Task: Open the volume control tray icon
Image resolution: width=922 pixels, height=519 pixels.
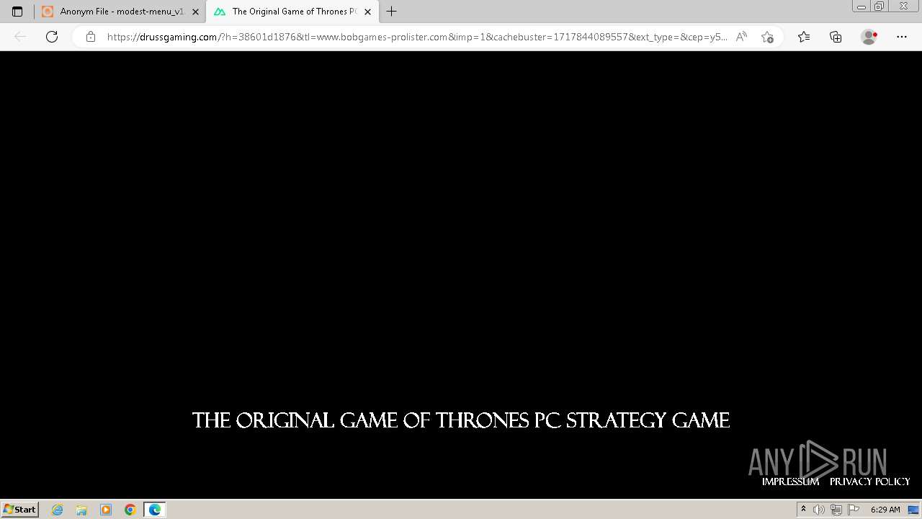Action: pyautogui.click(x=819, y=510)
